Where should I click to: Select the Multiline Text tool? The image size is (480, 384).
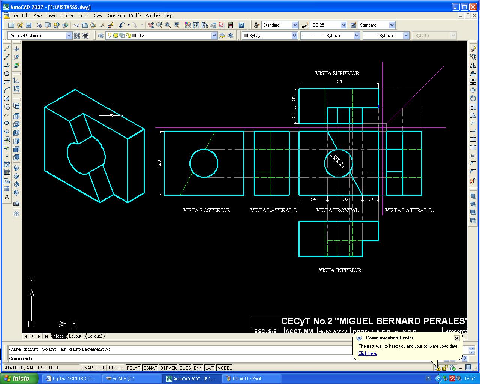[x=7, y=197]
